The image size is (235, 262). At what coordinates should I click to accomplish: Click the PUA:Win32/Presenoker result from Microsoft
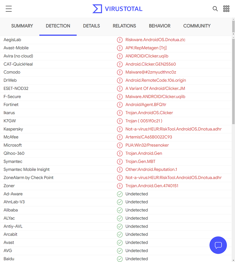(x=147, y=145)
